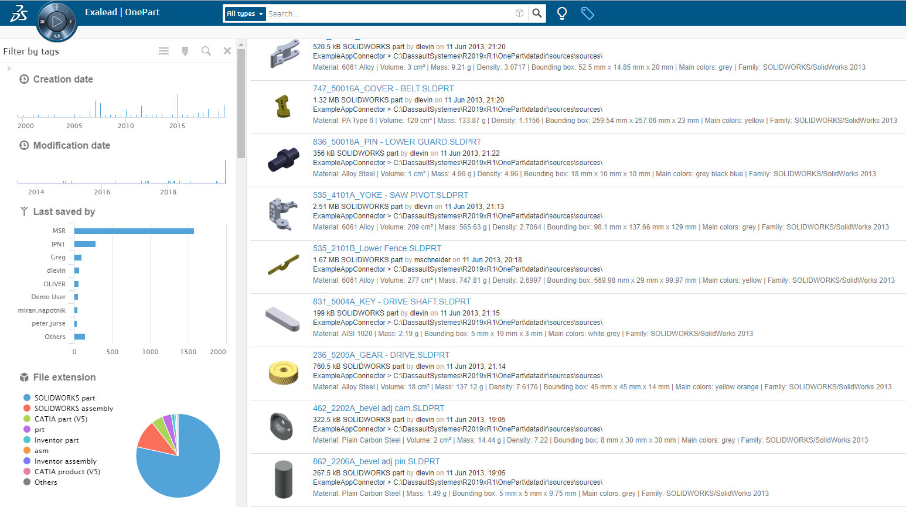Image resolution: width=906 pixels, height=507 pixels.
Task: Click the scroll up arrow of filter panel
Action: (241, 44)
